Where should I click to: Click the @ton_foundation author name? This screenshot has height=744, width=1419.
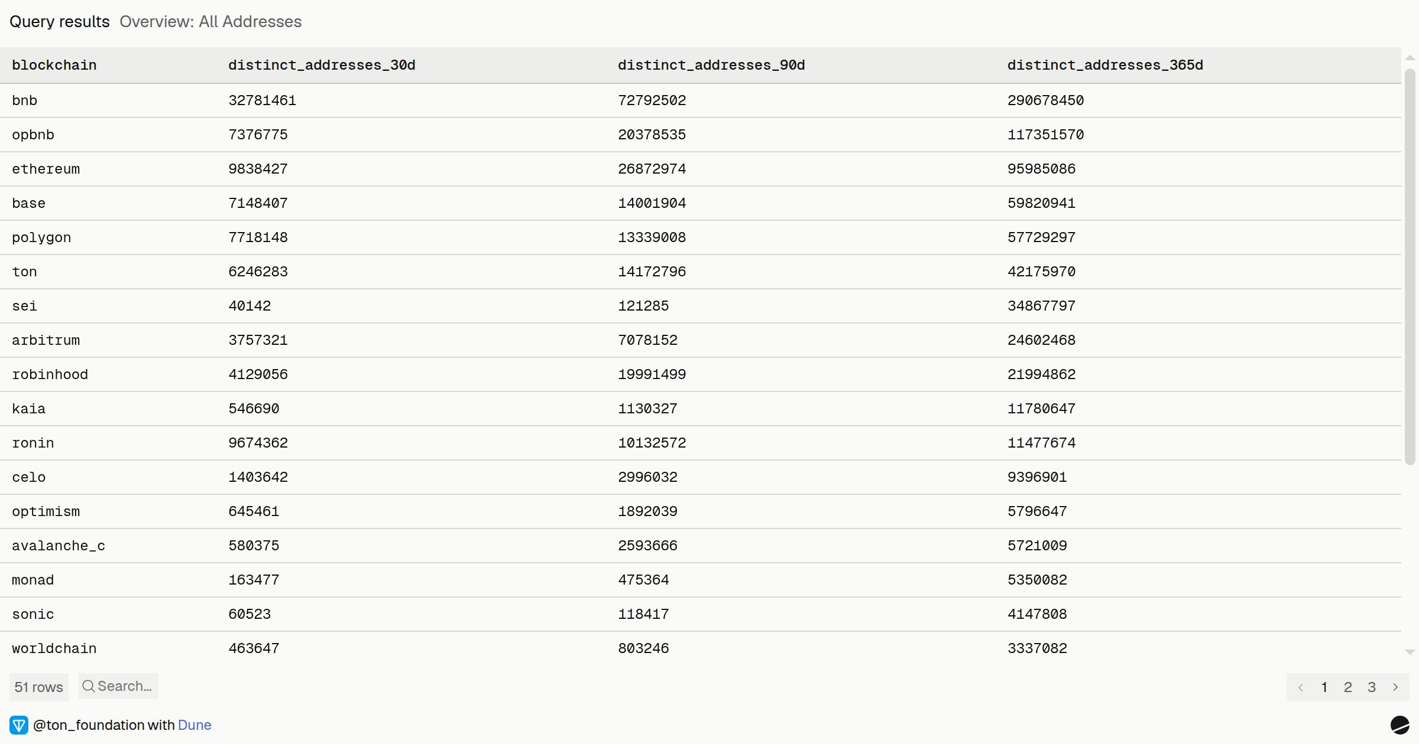(x=89, y=725)
